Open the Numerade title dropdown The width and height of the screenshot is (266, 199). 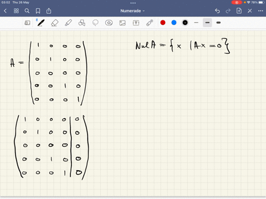(132, 11)
